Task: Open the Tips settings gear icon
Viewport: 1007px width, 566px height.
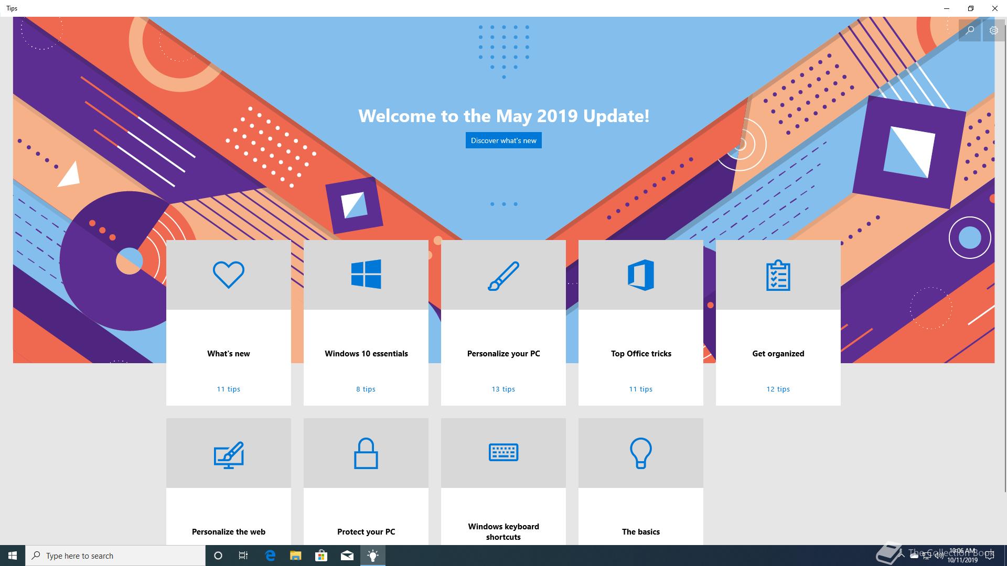Action: tap(993, 30)
